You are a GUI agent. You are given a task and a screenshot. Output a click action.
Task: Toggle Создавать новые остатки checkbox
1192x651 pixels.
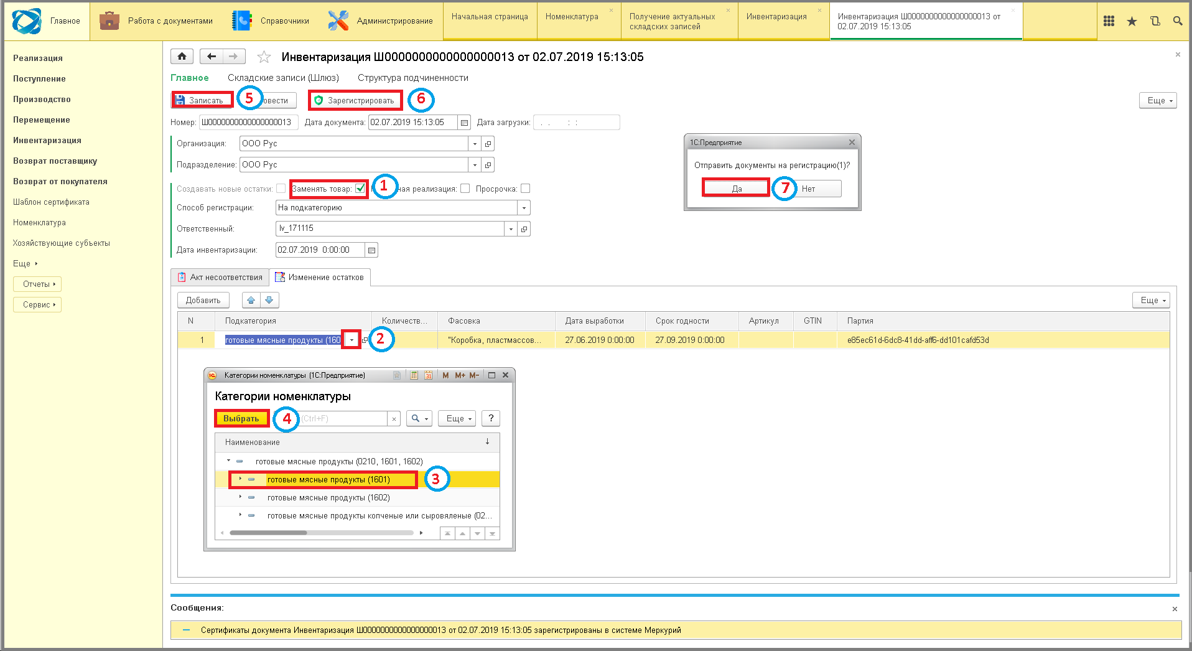tap(281, 189)
